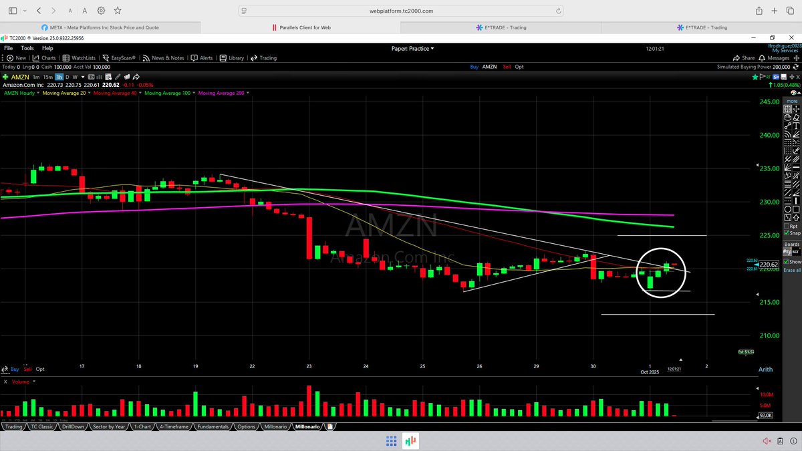Click Opt below chart left
Image resolution: width=802 pixels, height=451 pixels.
40,369
